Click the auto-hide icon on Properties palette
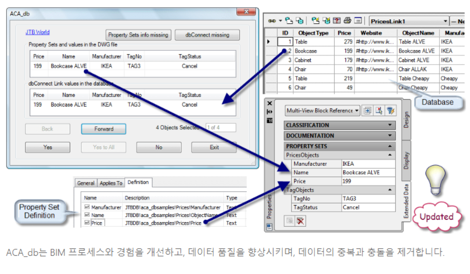 click(269, 111)
